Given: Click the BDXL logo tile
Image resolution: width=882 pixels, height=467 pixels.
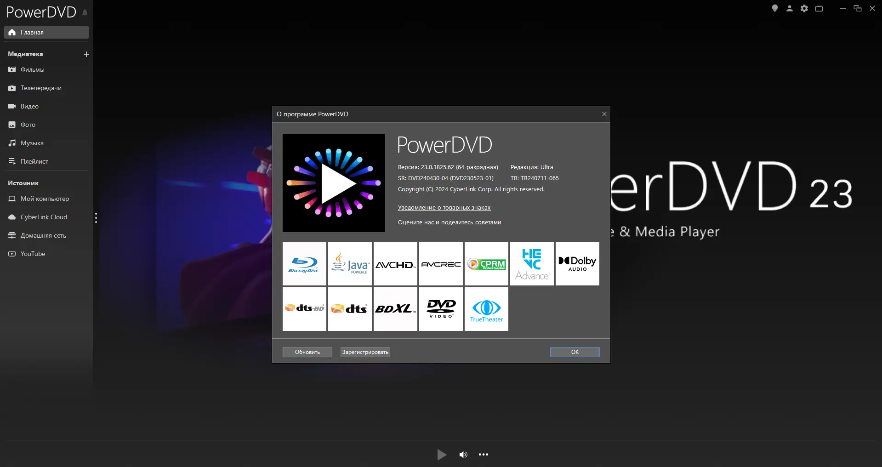Looking at the screenshot, I should [x=395, y=309].
